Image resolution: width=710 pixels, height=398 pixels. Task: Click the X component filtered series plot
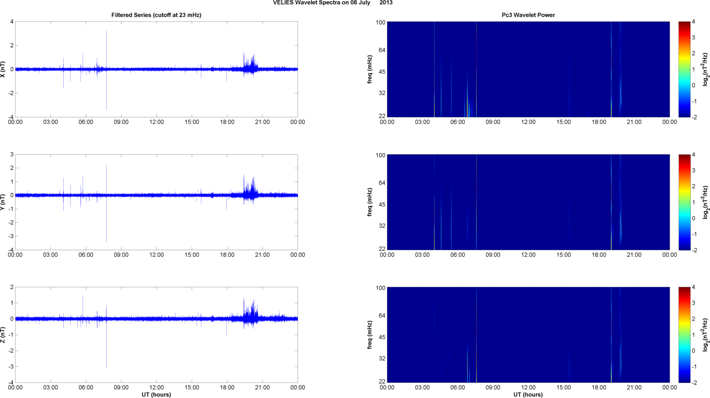click(x=157, y=69)
